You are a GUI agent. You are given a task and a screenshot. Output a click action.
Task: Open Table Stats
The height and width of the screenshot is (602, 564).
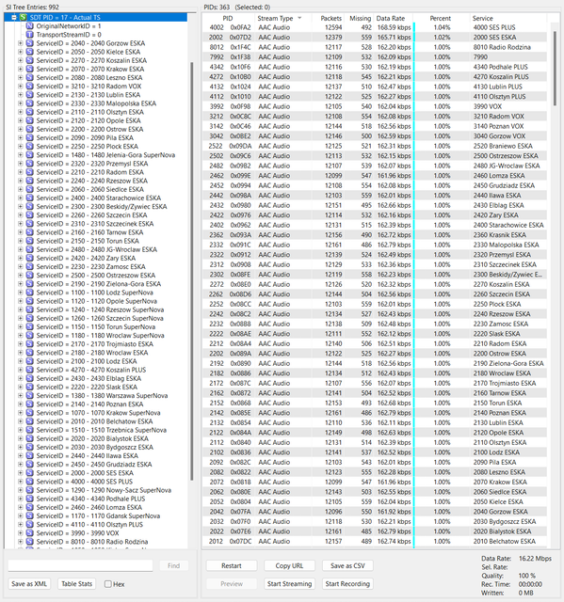[x=77, y=583]
